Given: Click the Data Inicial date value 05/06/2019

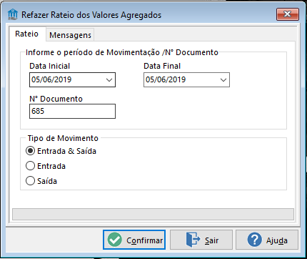Looking at the screenshot, I should click(51, 79).
